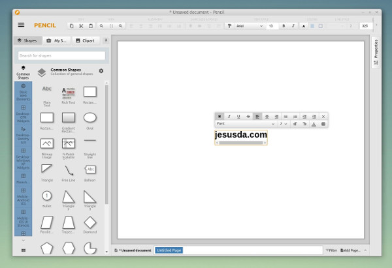Click the Cut scissors icon in the toolbar
Screen dimensions: 392x268
(x=81, y=25)
